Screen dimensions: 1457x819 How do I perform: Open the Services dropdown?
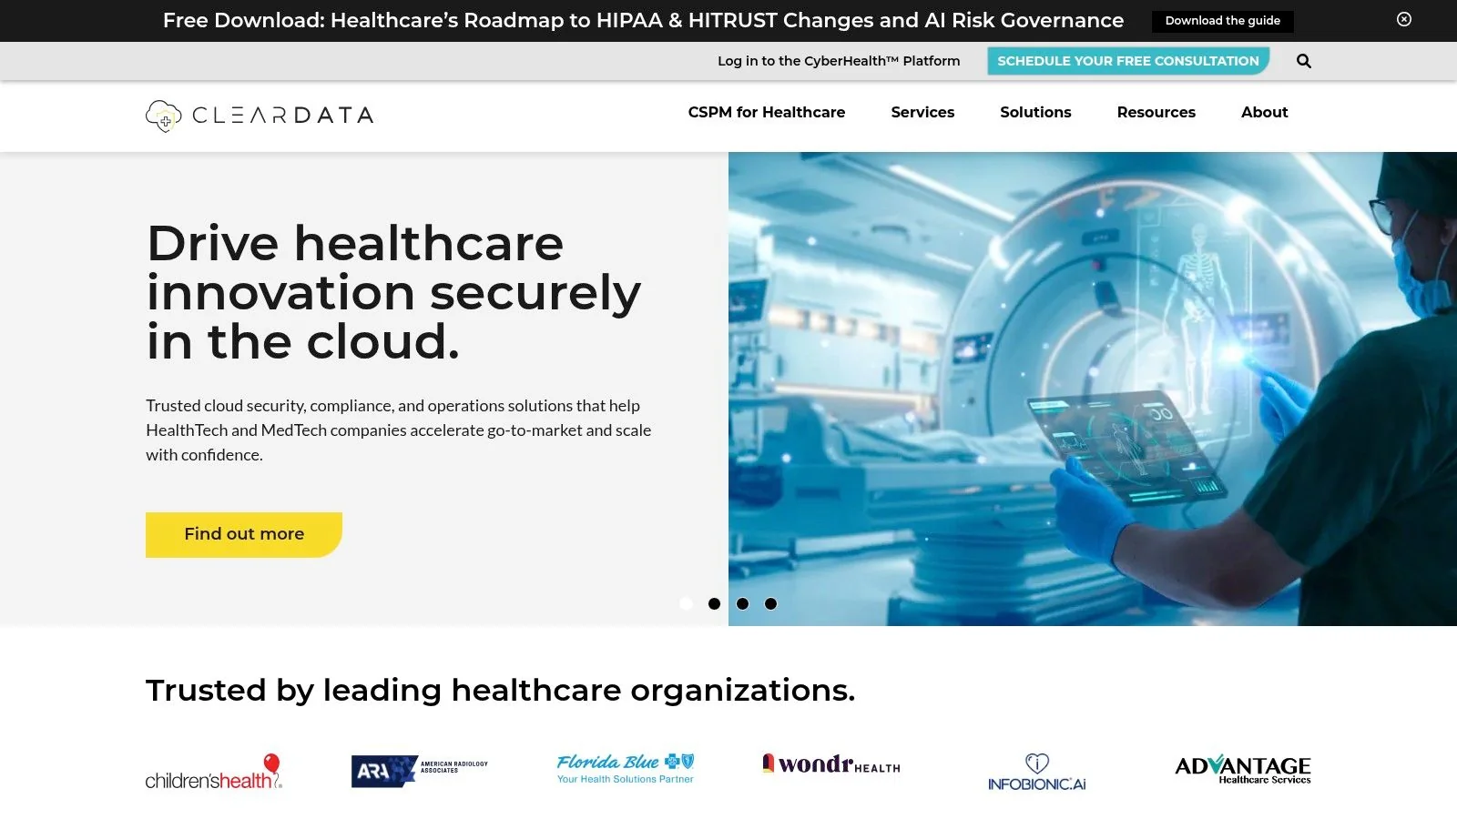point(922,112)
